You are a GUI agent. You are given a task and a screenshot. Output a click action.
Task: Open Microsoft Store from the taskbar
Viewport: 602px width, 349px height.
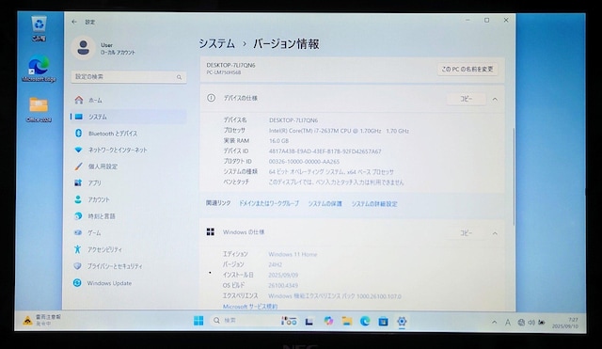click(x=383, y=322)
